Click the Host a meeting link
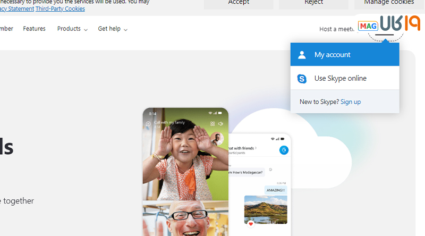Viewport: 425px width, 236px height. point(337,29)
